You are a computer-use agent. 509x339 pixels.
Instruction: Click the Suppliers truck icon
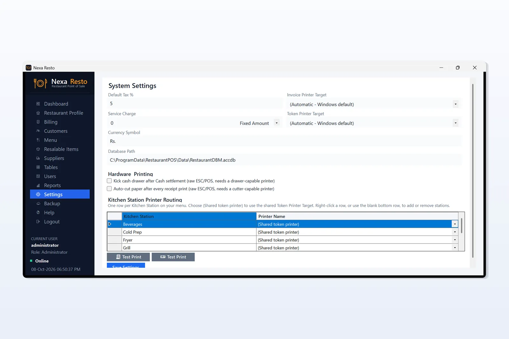(38, 158)
